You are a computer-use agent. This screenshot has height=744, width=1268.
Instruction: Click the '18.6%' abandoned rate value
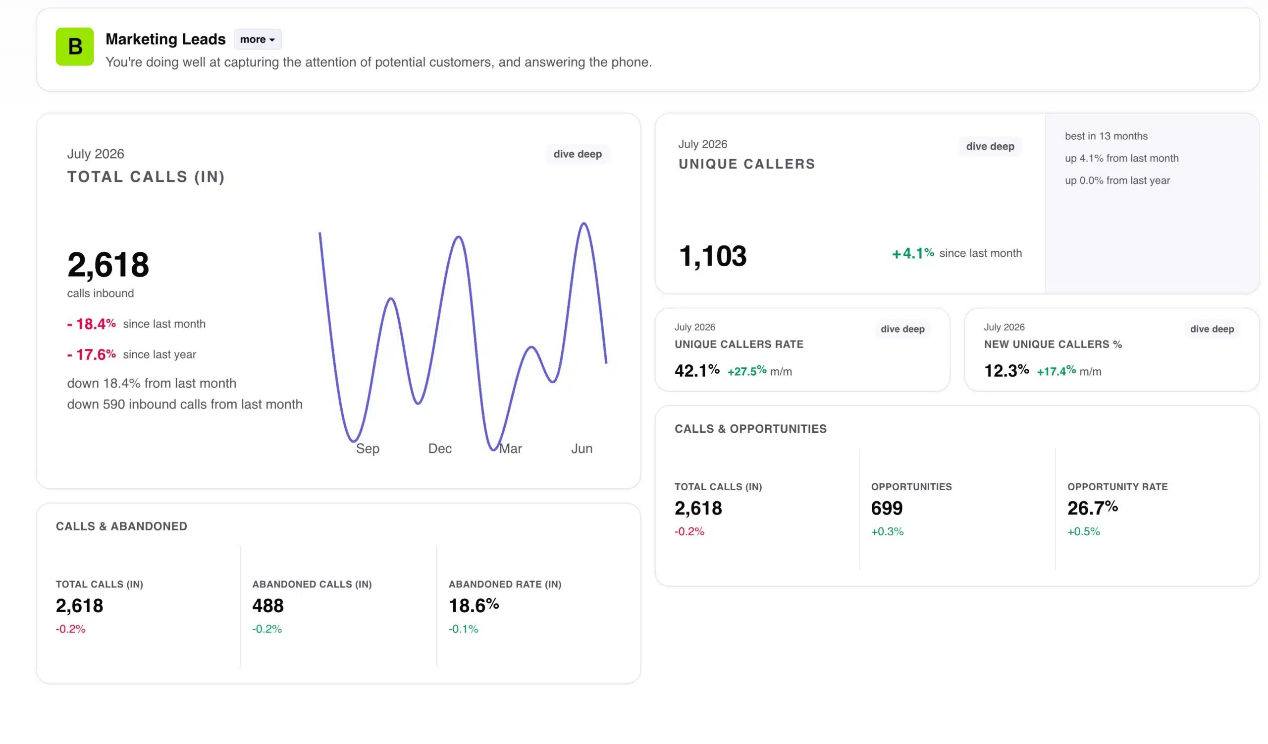point(474,606)
